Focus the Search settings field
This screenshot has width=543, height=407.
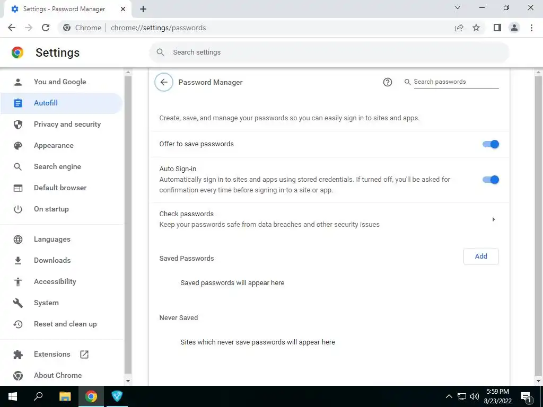click(329, 52)
